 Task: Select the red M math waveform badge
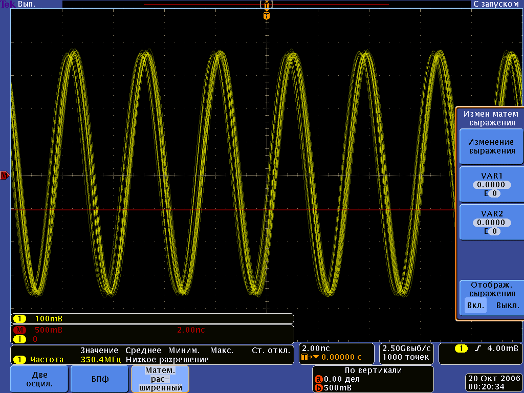click(21, 330)
